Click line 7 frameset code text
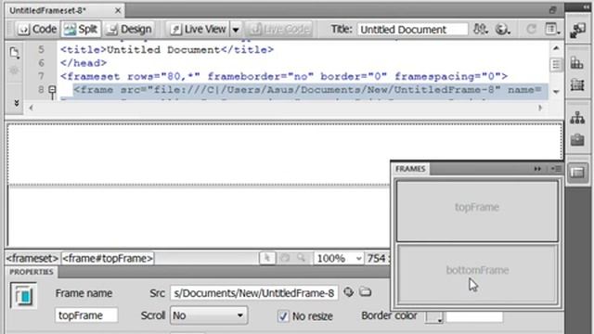 pyautogui.click(x=284, y=76)
